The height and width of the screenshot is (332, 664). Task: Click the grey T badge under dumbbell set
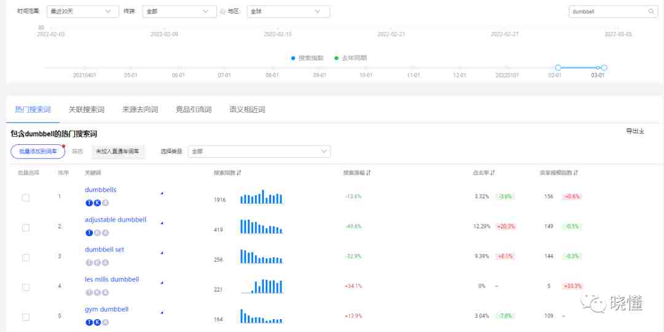click(x=89, y=263)
